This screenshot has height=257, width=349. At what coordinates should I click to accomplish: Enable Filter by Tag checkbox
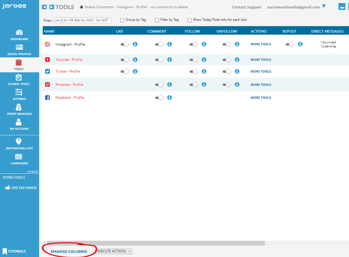[x=157, y=20]
